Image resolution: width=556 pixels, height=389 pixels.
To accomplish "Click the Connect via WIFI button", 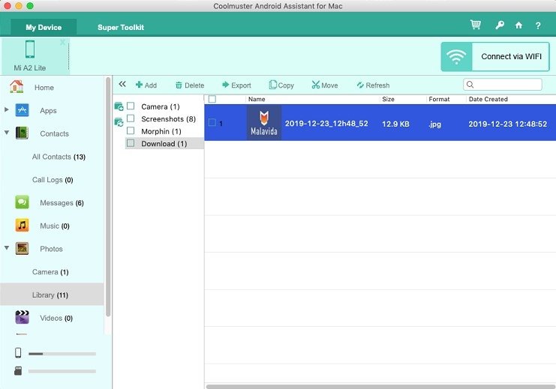I will pos(495,57).
